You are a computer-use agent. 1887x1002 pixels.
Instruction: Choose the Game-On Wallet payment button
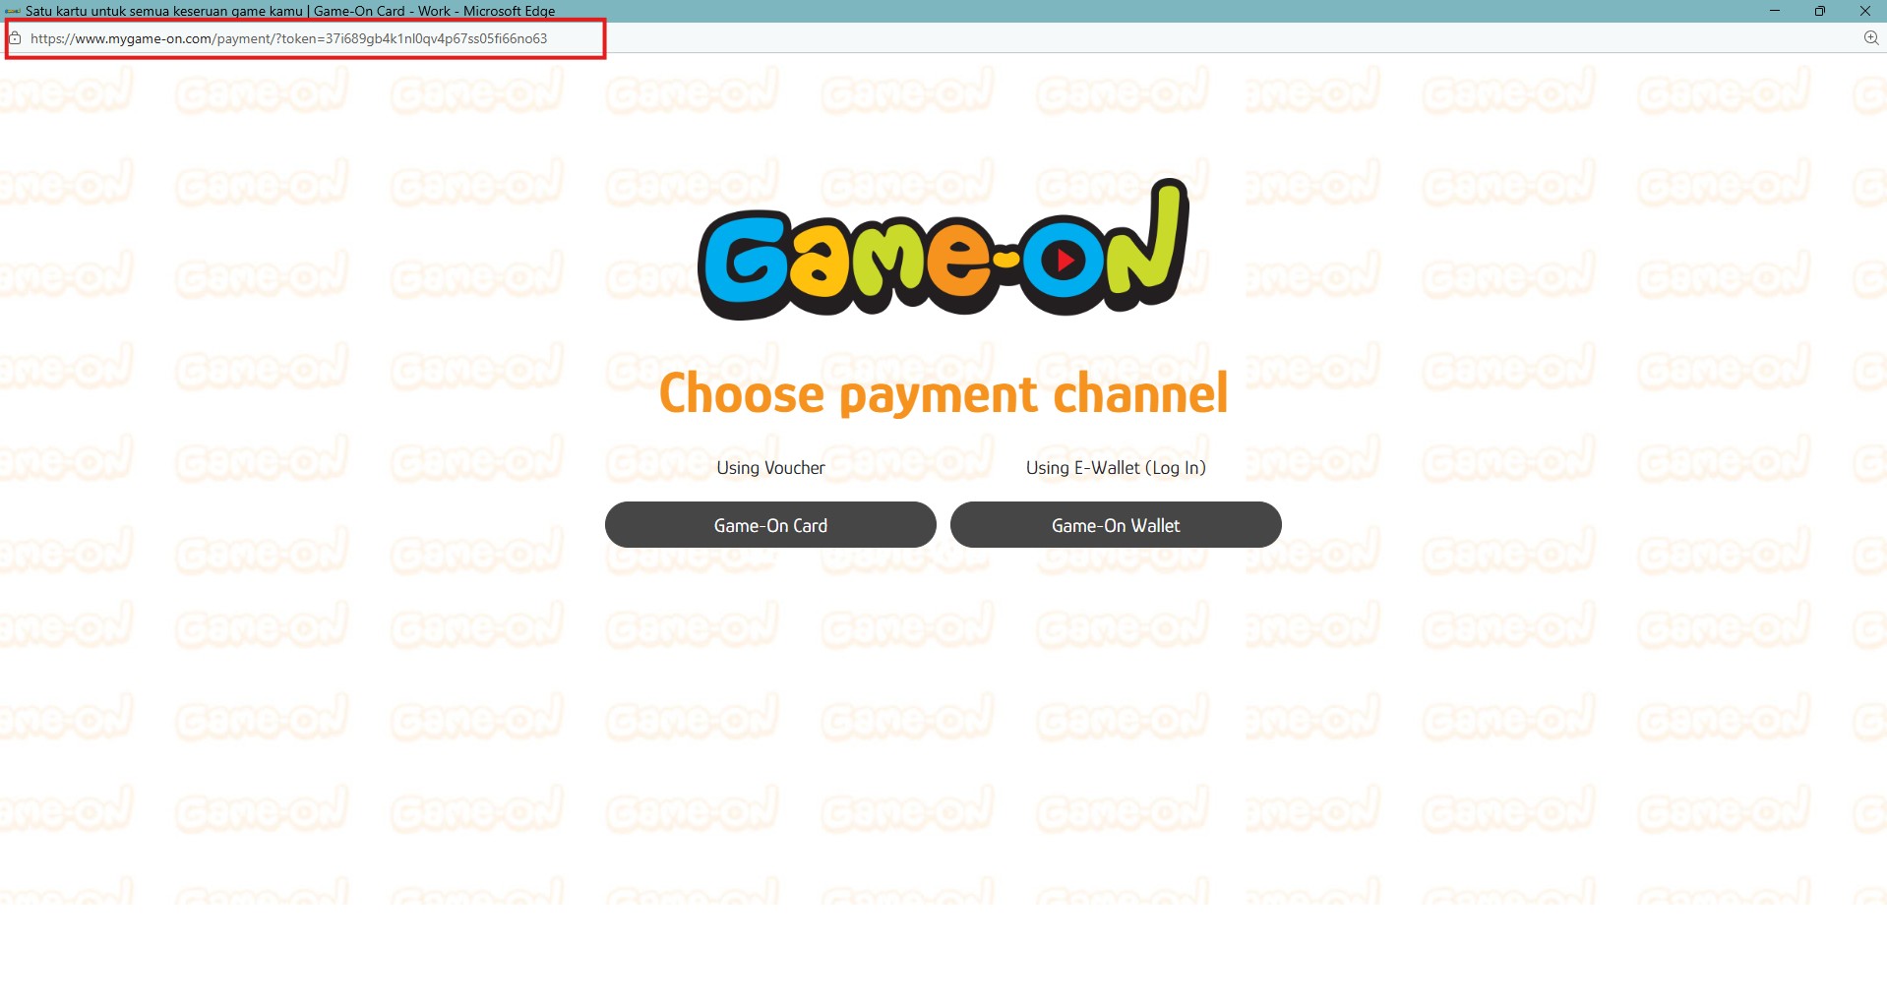coord(1116,525)
